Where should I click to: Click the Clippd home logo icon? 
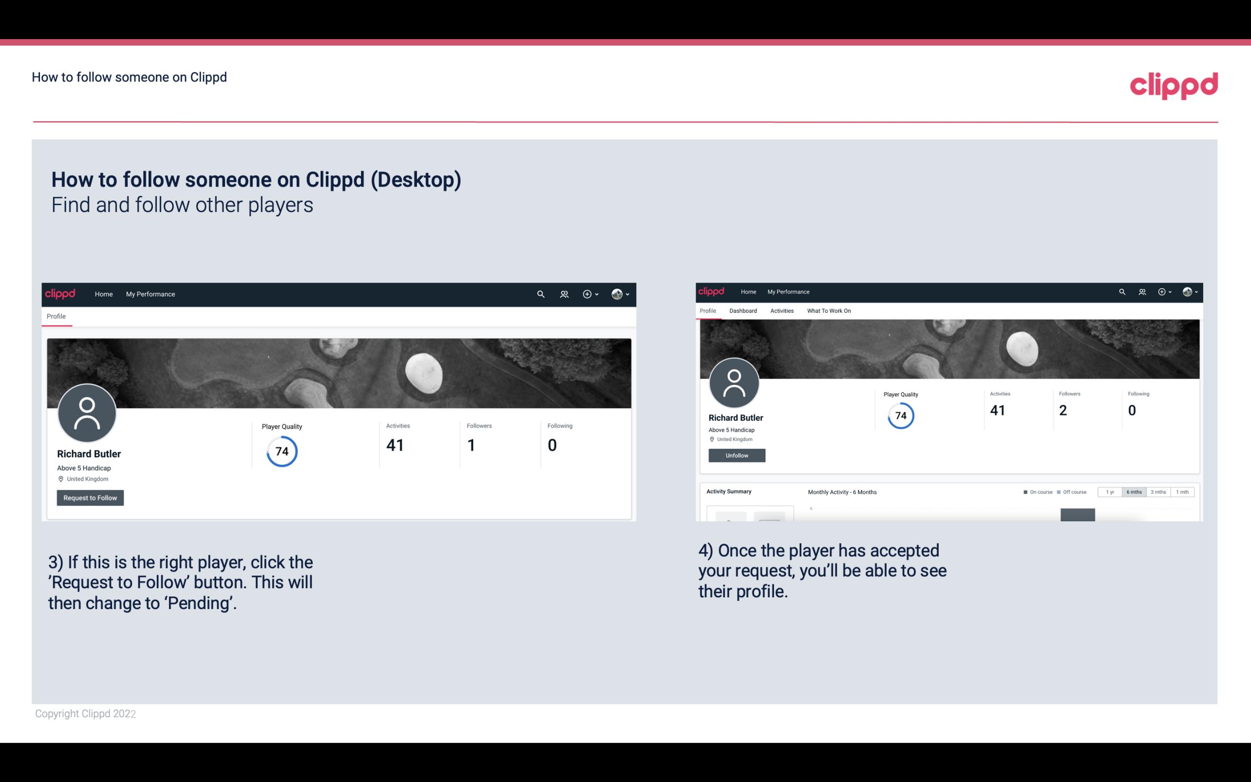(x=60, y=293)
